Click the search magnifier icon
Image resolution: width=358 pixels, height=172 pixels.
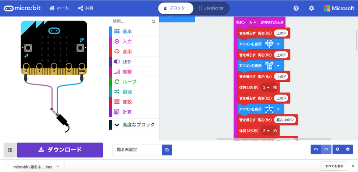[153, 21]
